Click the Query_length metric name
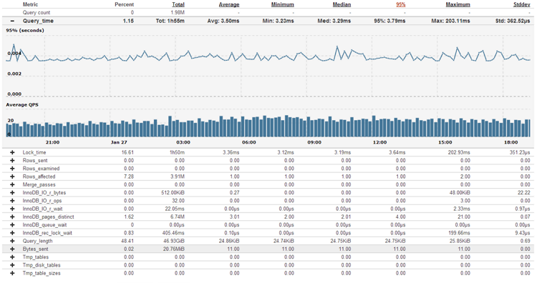Viewport: 537px width, 283px height. pyautogui.click(x=38, y=241)
